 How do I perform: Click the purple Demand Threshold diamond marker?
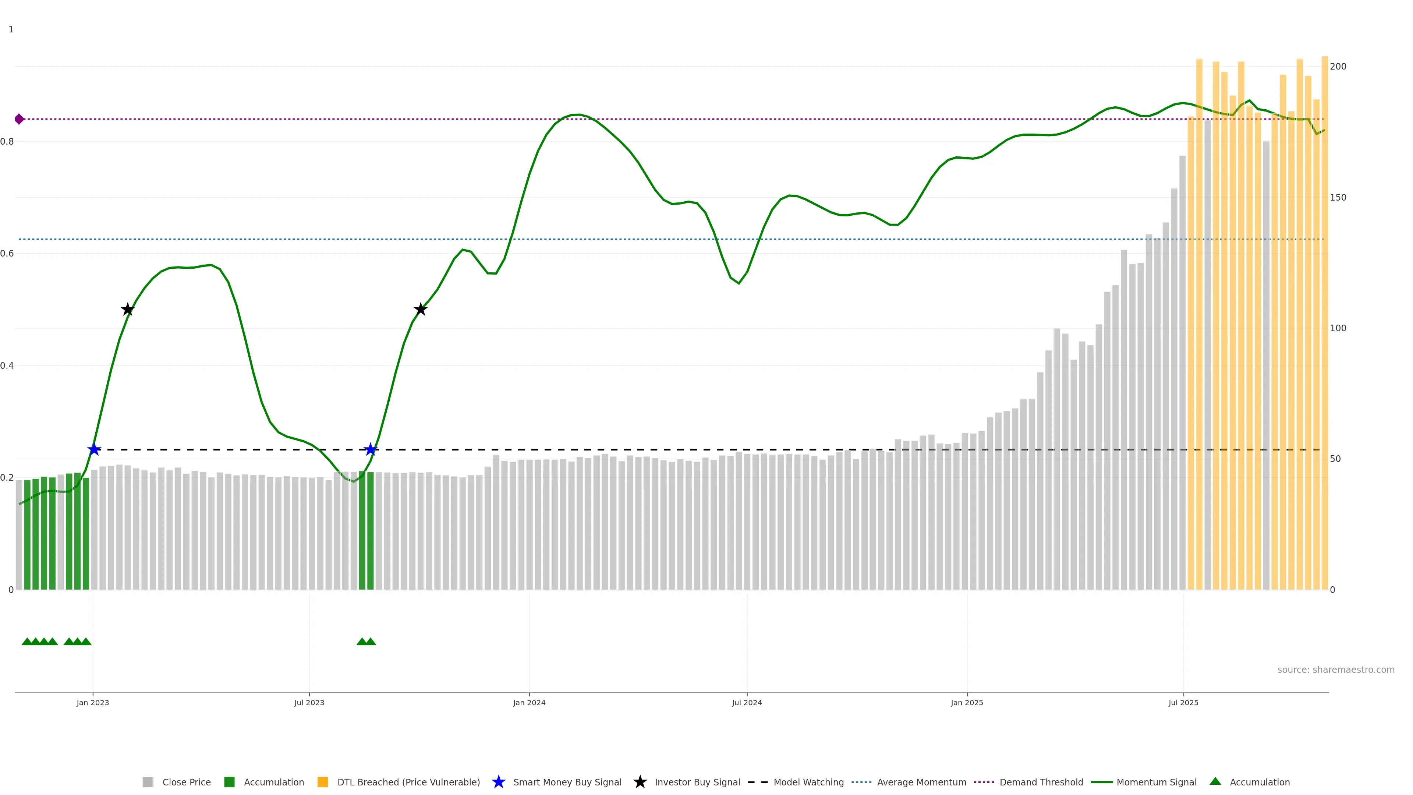pyautogui.click(x=19, y=119)
